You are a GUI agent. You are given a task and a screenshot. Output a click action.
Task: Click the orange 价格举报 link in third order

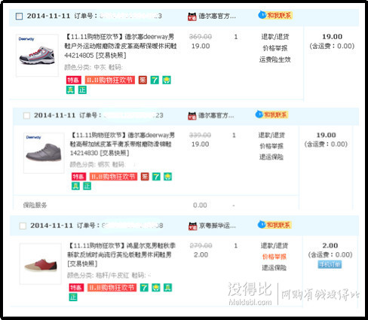coord(274,257)
